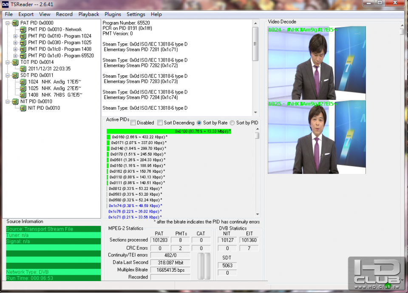Click the PAT PID 0x0000 table icon

point(15,23)
